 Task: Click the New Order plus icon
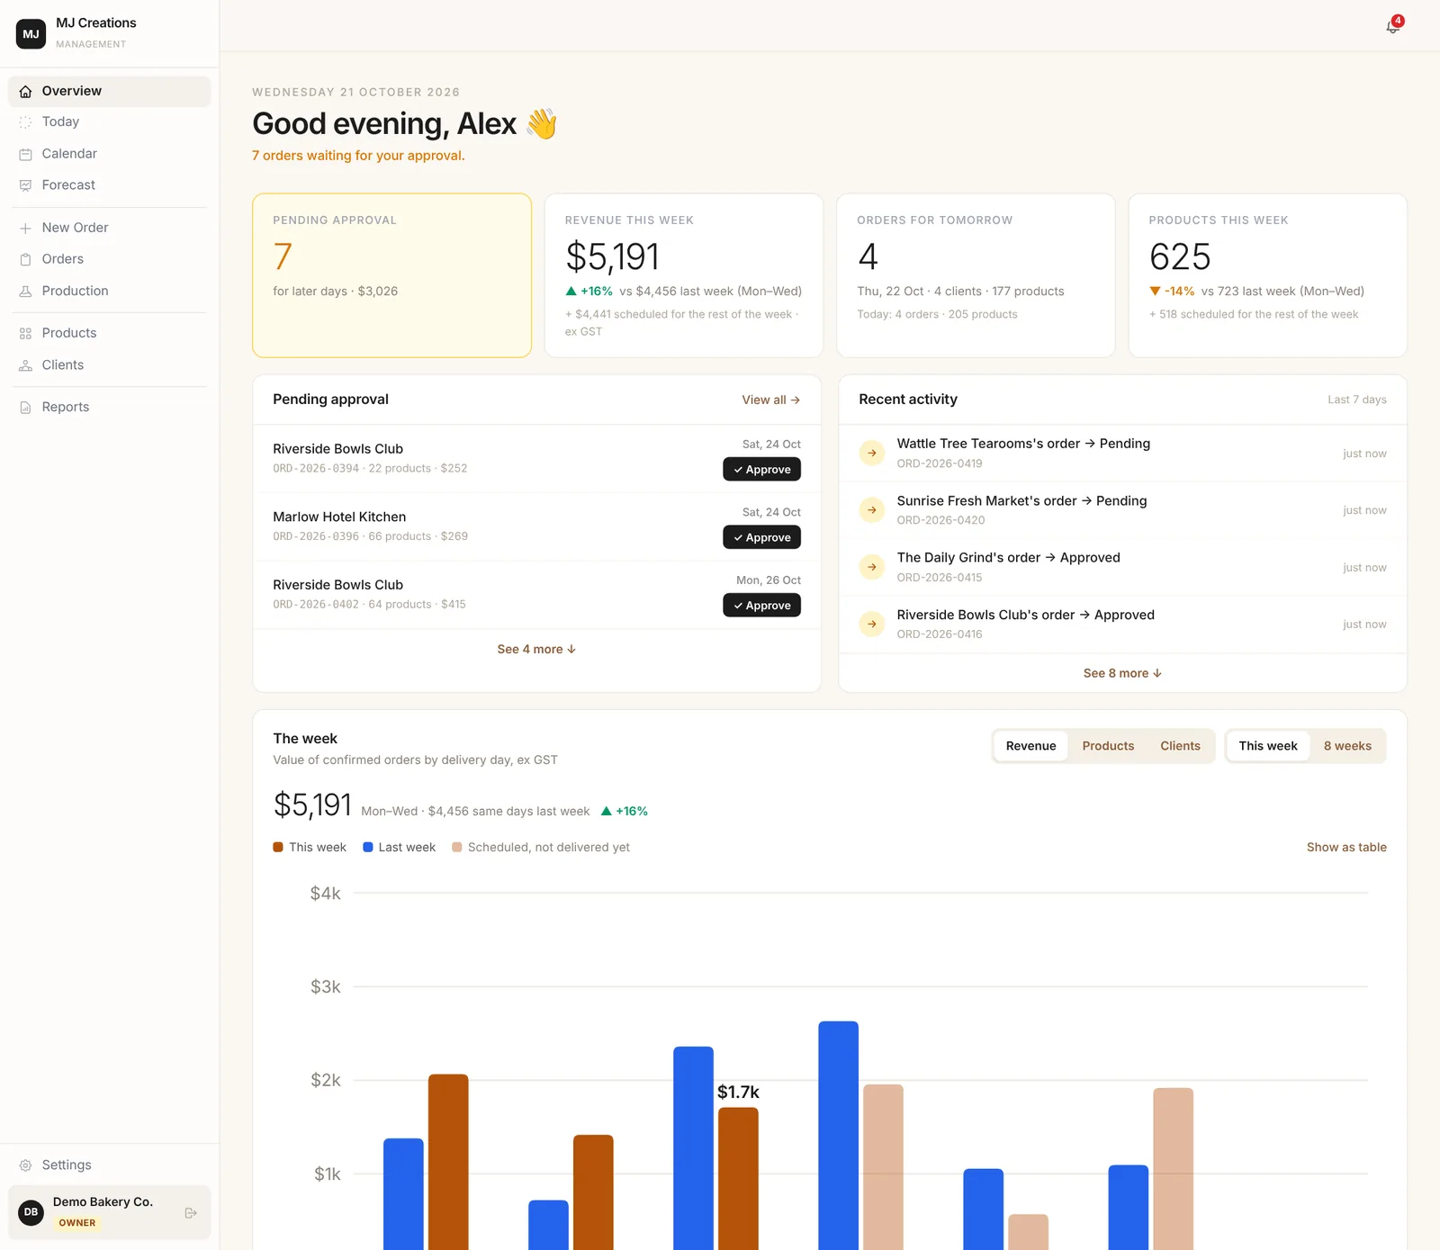click(x=25, y=229)
